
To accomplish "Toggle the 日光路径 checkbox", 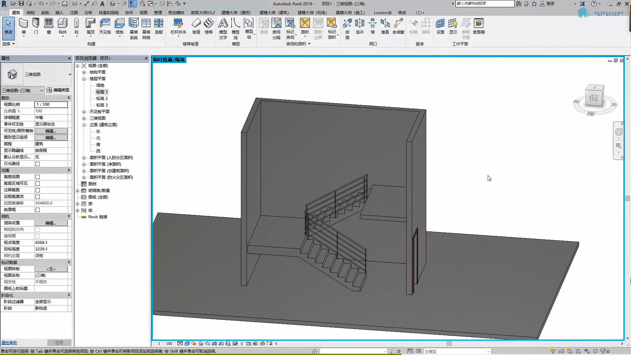I will click(38, 164).
